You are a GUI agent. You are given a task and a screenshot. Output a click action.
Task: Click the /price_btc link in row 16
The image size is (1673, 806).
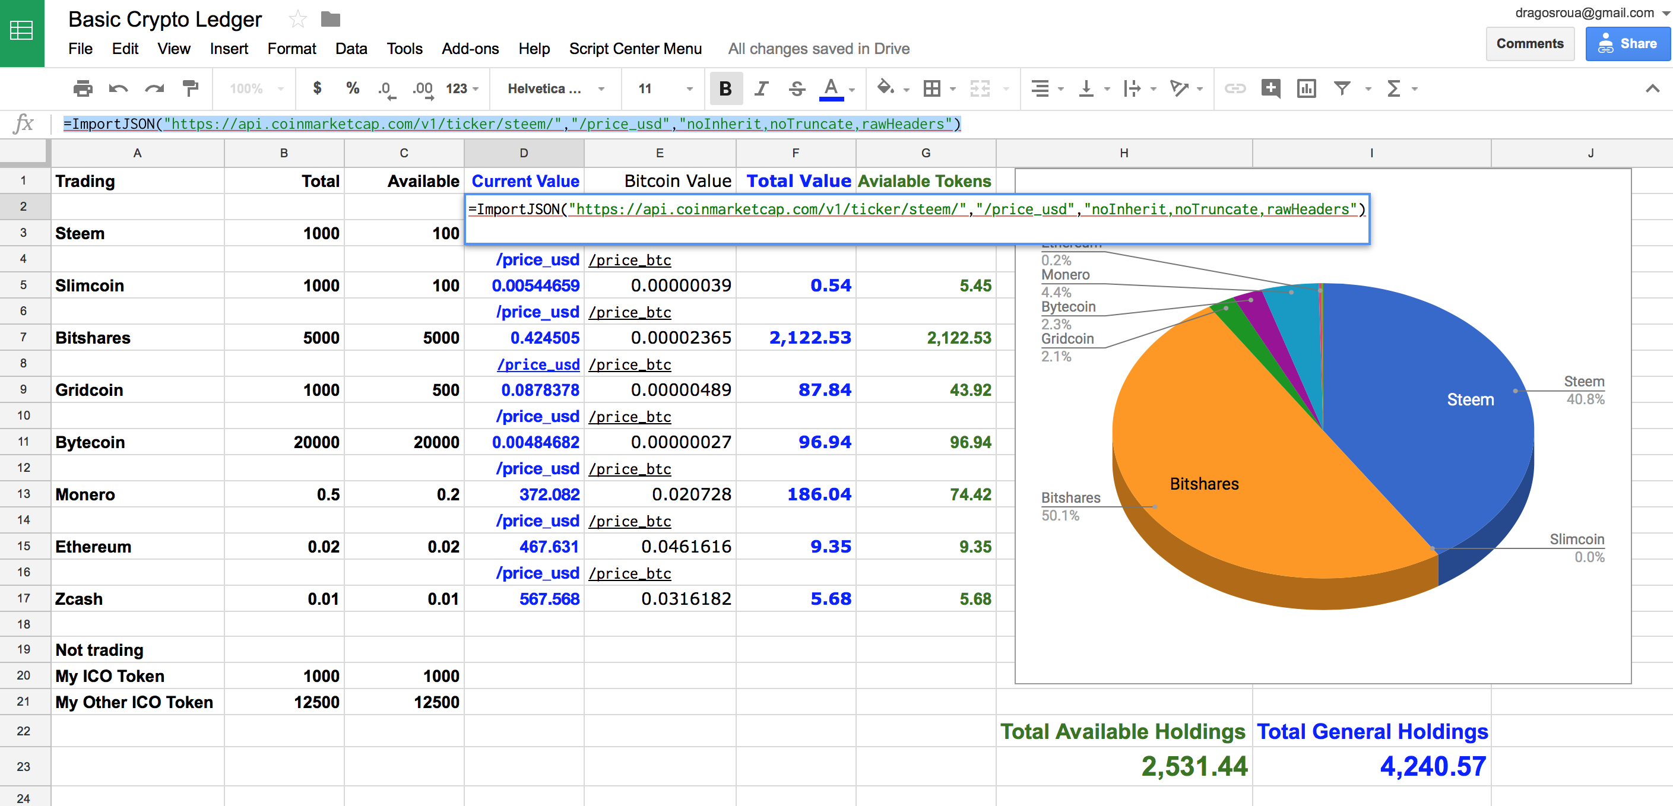pos(629,573)
